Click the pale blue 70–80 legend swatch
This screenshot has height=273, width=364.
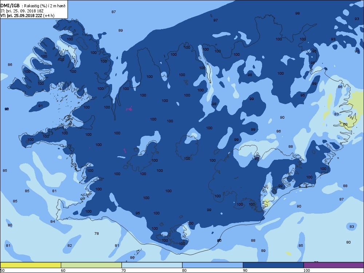coord(152,265)
